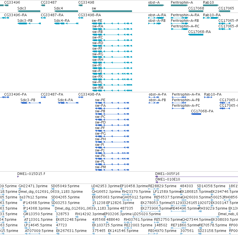Click the CG17068-PA protein label

pos(202,111)
